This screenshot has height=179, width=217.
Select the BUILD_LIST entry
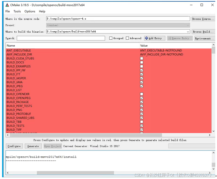click(14, 90)
